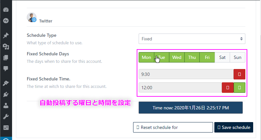Open Users via the person icon
Screen dimensions: 261x140
click(x=6, y=105)
